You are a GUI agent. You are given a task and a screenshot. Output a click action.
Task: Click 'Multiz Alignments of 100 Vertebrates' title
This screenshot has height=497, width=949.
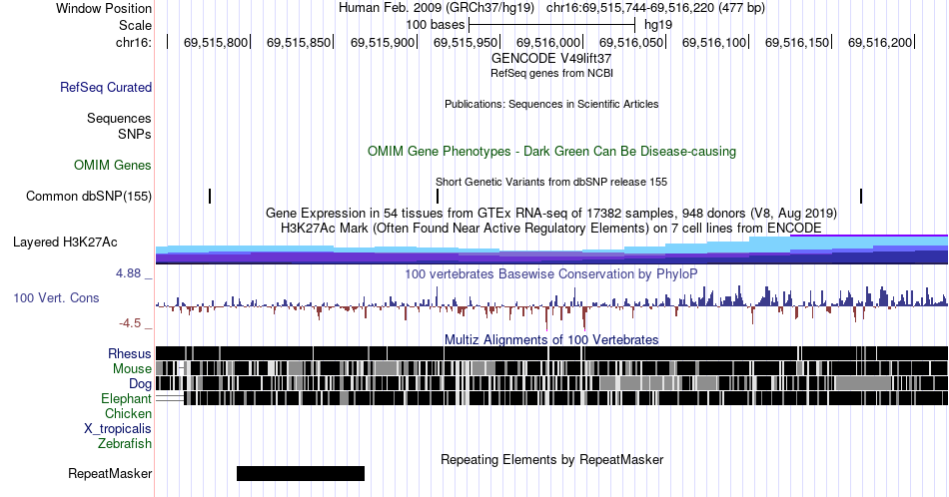tap(551, 339)
